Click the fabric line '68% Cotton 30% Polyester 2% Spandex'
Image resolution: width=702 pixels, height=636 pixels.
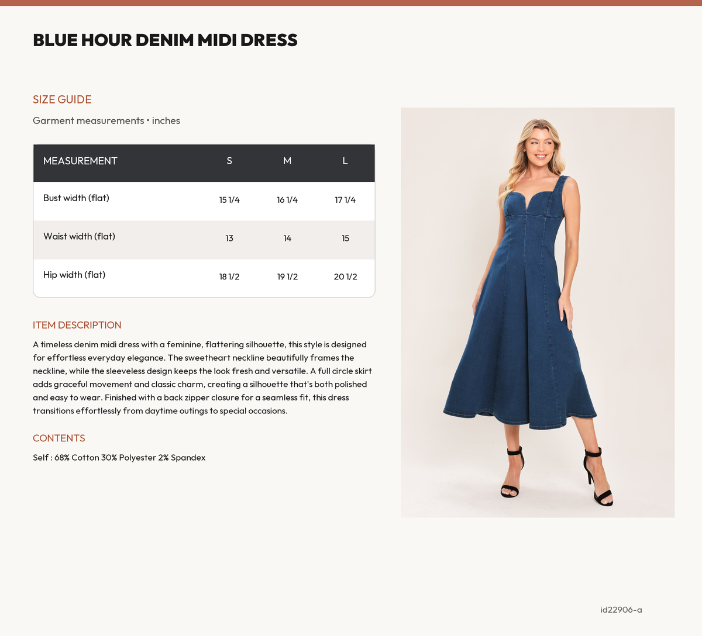[x=130, y=458]
